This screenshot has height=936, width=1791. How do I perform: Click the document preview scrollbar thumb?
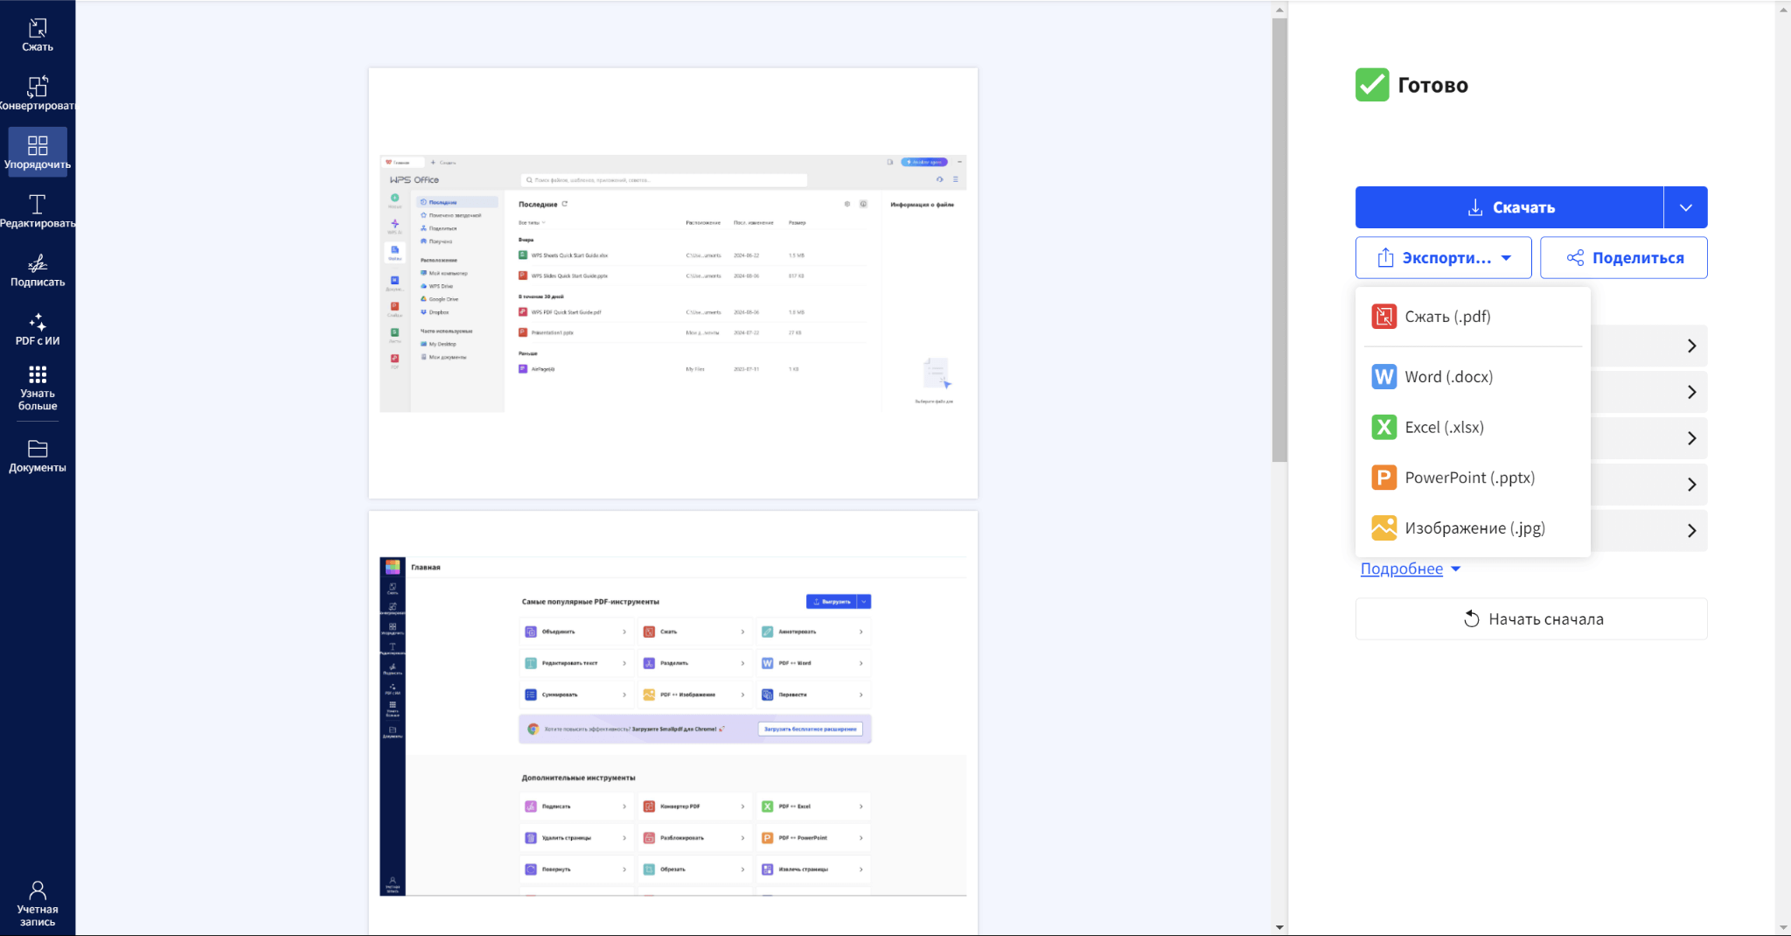click(x=1279, y=240)
